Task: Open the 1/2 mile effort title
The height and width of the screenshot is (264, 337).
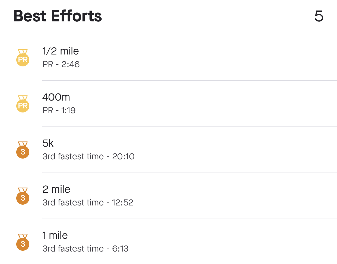Action: tap(61, 51)
